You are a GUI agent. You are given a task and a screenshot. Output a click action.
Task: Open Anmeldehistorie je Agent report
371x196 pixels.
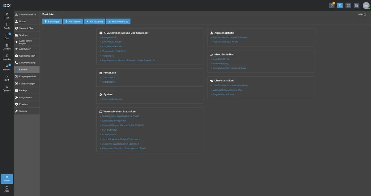(225, 42)
